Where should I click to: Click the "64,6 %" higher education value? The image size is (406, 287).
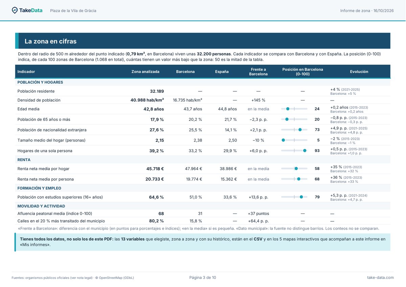click(x=156, y=197)
